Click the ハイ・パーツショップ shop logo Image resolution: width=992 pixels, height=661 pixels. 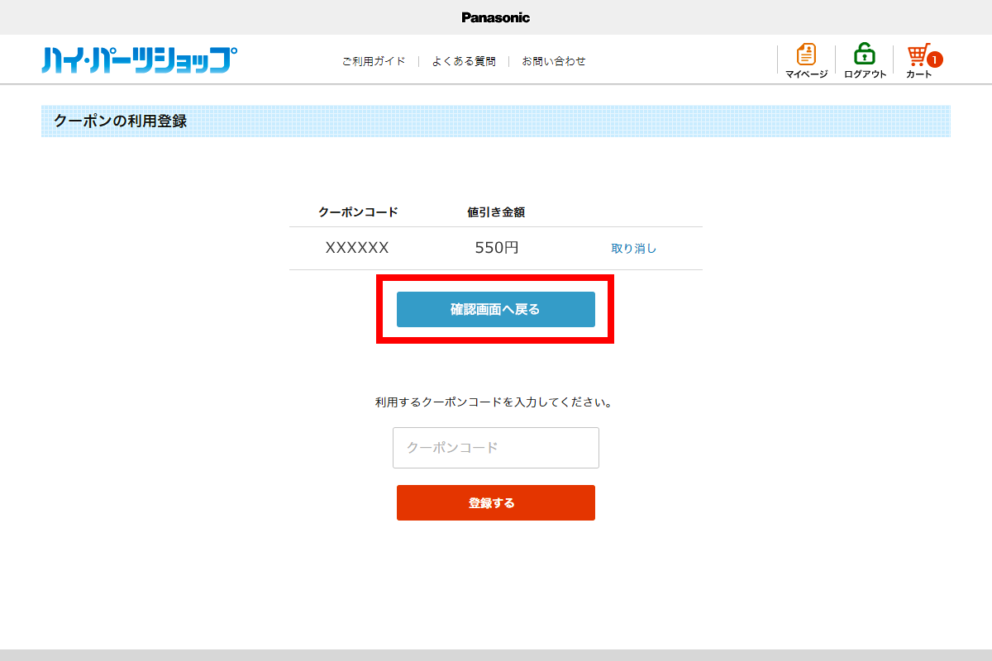[139, 60]
